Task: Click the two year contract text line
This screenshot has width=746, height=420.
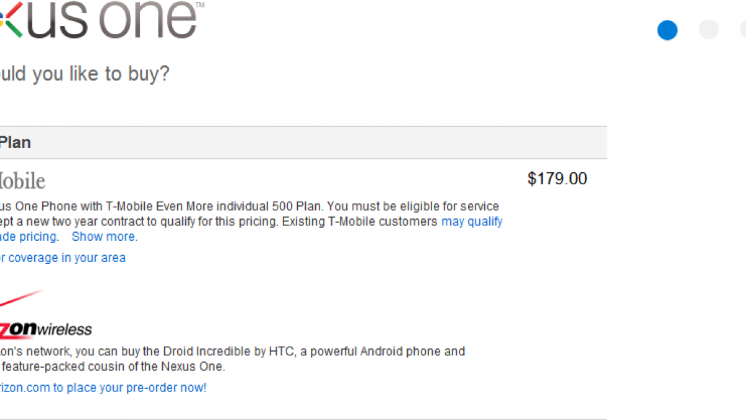Action: pos(186,222)
